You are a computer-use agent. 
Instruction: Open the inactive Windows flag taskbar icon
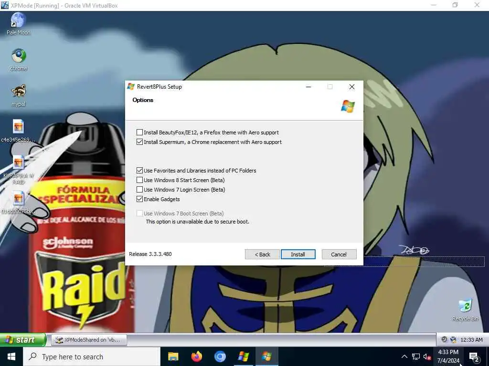point(243,356)
